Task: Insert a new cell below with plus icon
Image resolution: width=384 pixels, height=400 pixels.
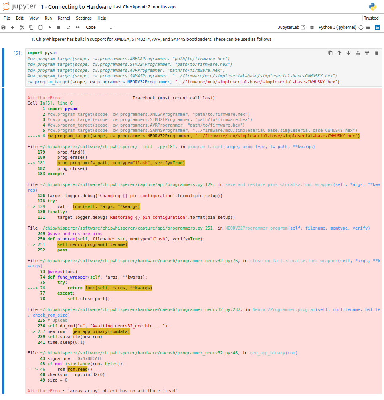Action: pos(12,28)
